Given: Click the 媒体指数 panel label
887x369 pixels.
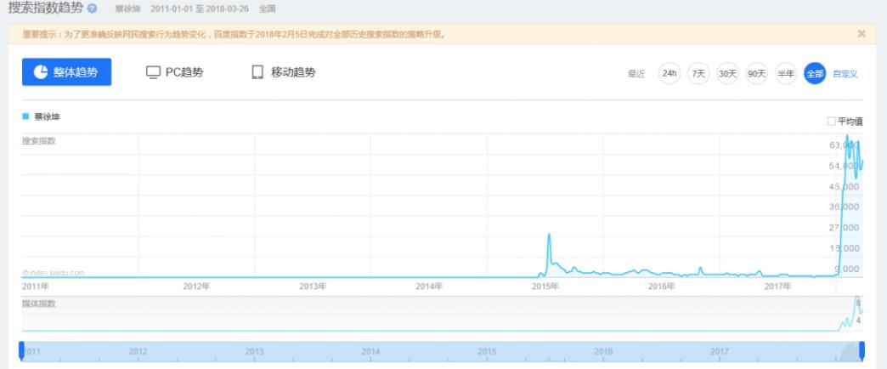Looking at the screenshot, I should point(39,304).
